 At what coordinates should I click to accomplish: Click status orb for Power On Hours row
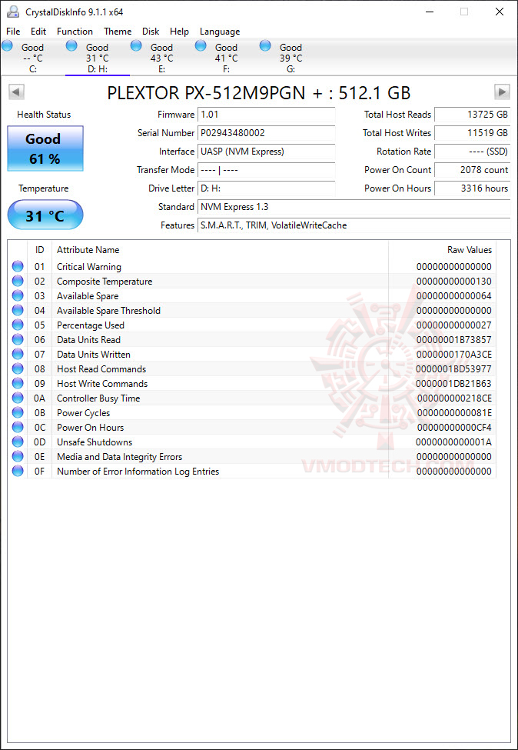[18, 427]
